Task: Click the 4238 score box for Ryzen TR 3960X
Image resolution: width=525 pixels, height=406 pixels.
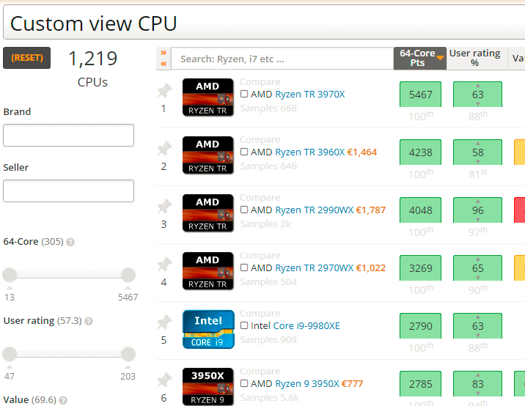Action: (x=421, y=152)
